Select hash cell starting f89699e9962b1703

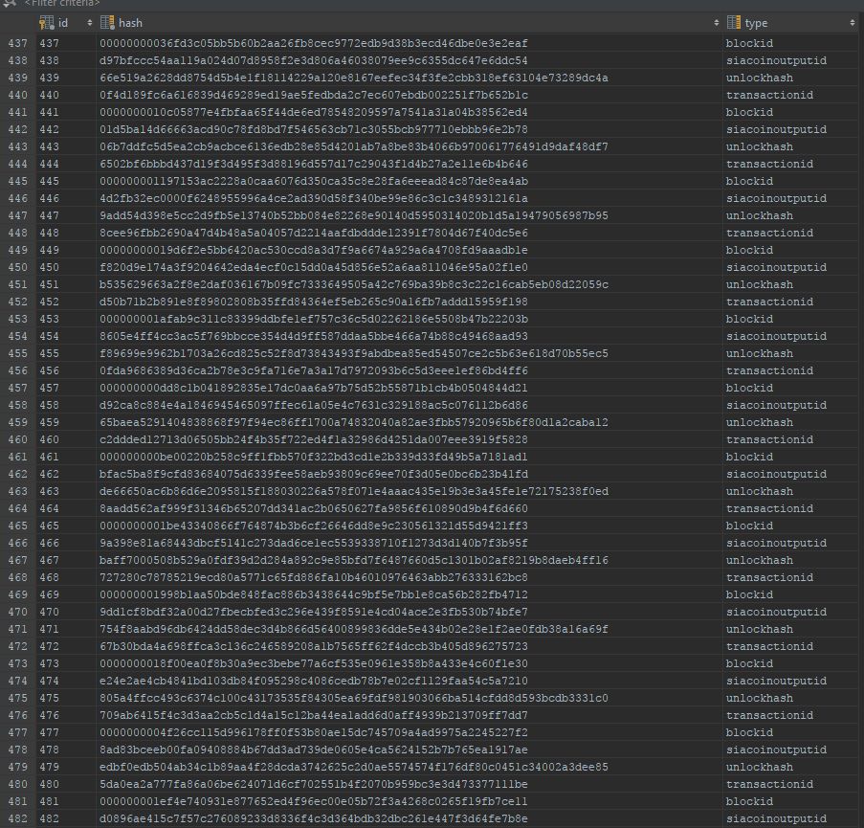tap(410, 353)
